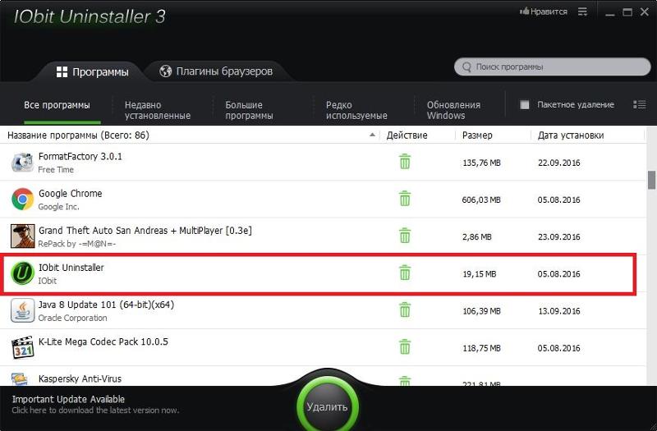Click the trash icon for Java 8 Update 101
The height and width of the screenshot is (431, 657).
point(405,310)
